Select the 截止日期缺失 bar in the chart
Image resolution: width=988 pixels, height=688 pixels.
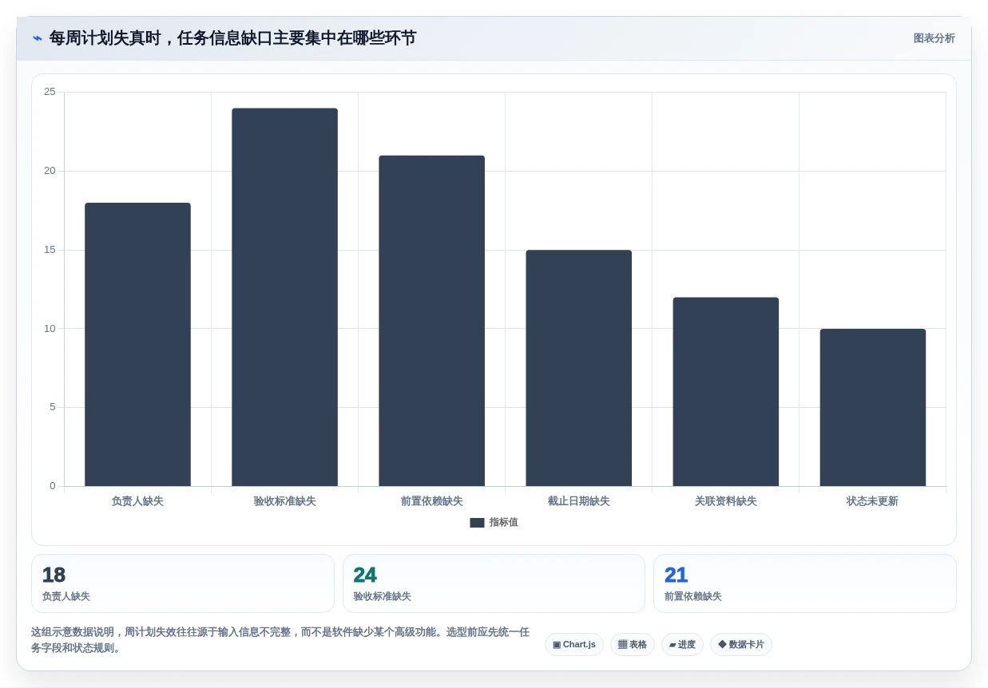point(578,368)
